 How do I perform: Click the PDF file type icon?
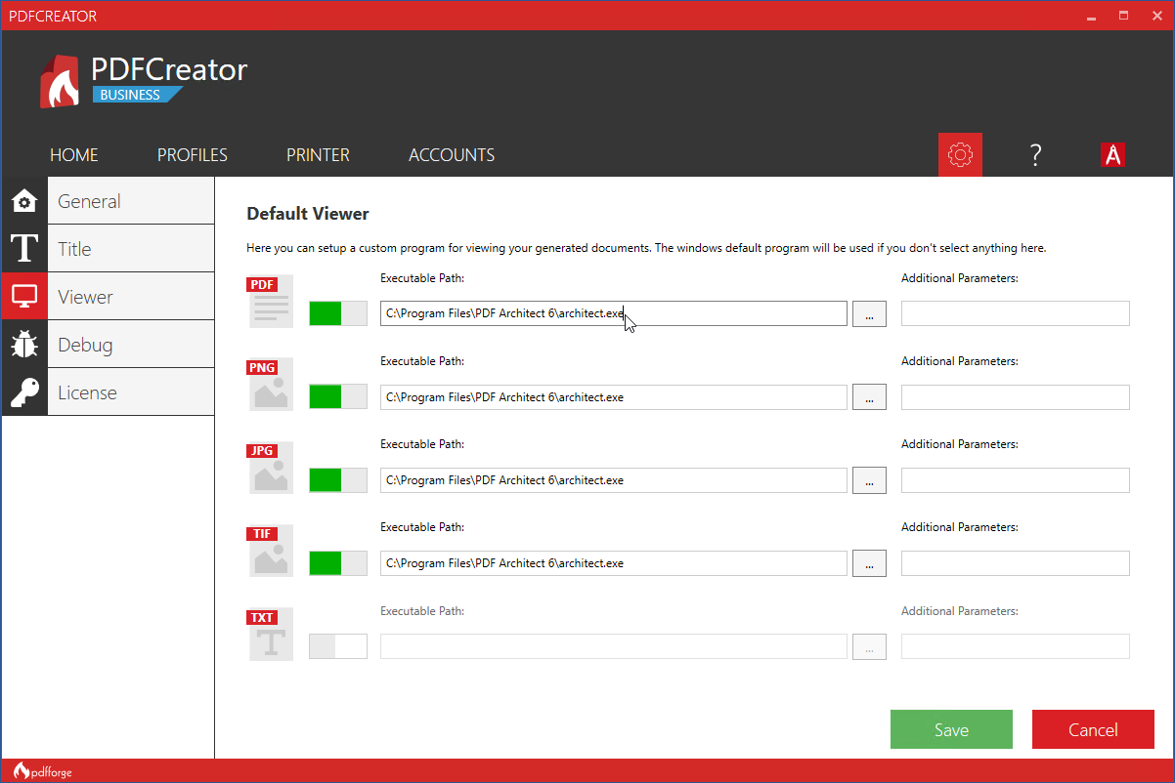[x=270, y=301]
